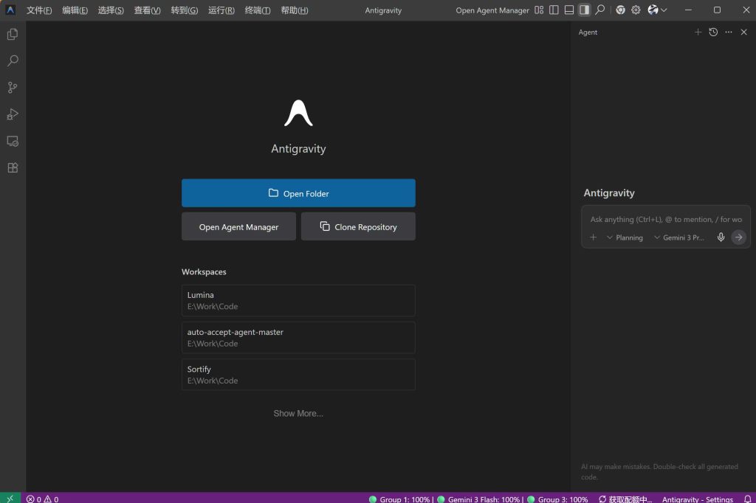Click inside the Ask anything input field

[663, 220]
